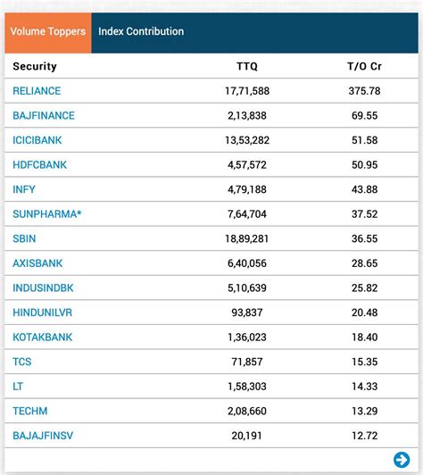
Task: Open the KOTAKBANK security link
Action: (x=43, y=337)
